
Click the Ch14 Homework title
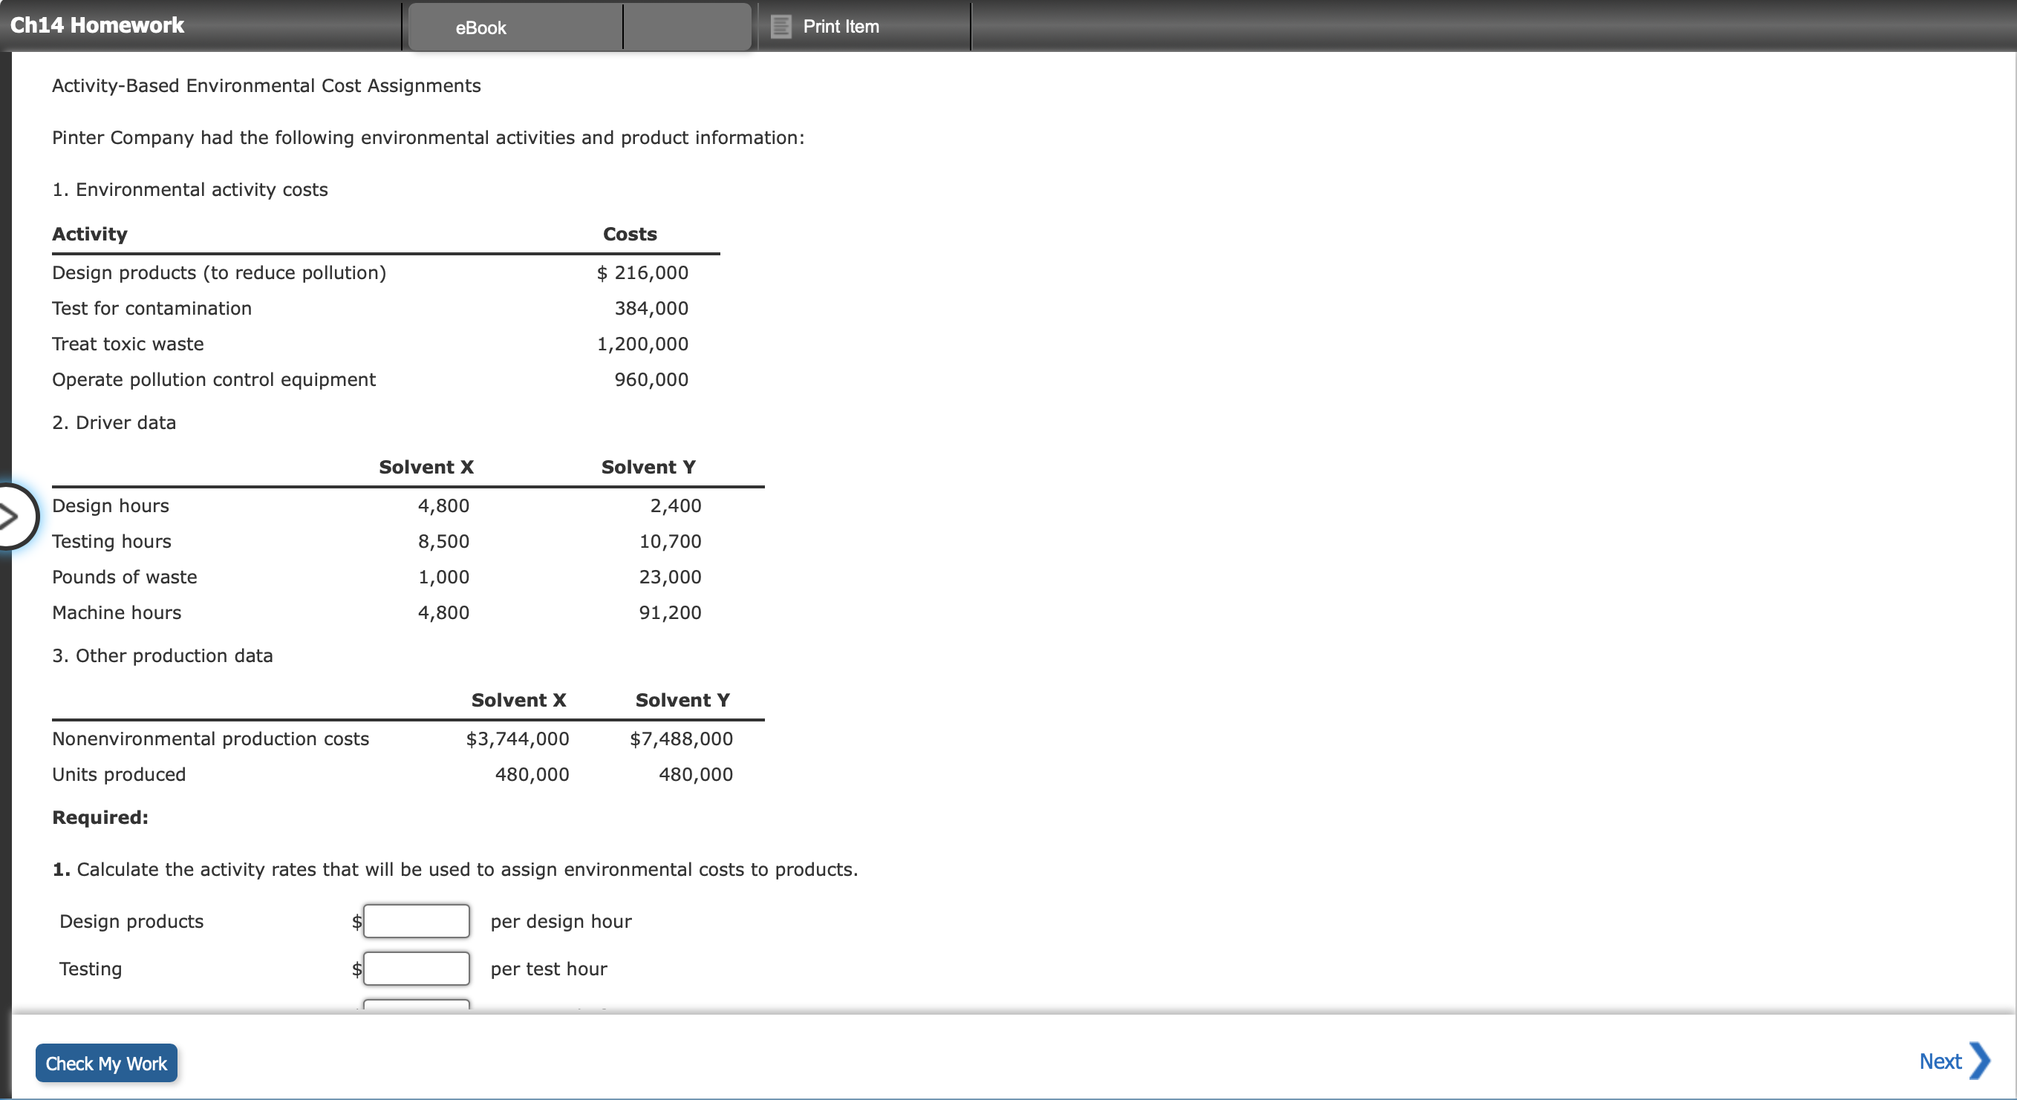[x=96, y=24]
